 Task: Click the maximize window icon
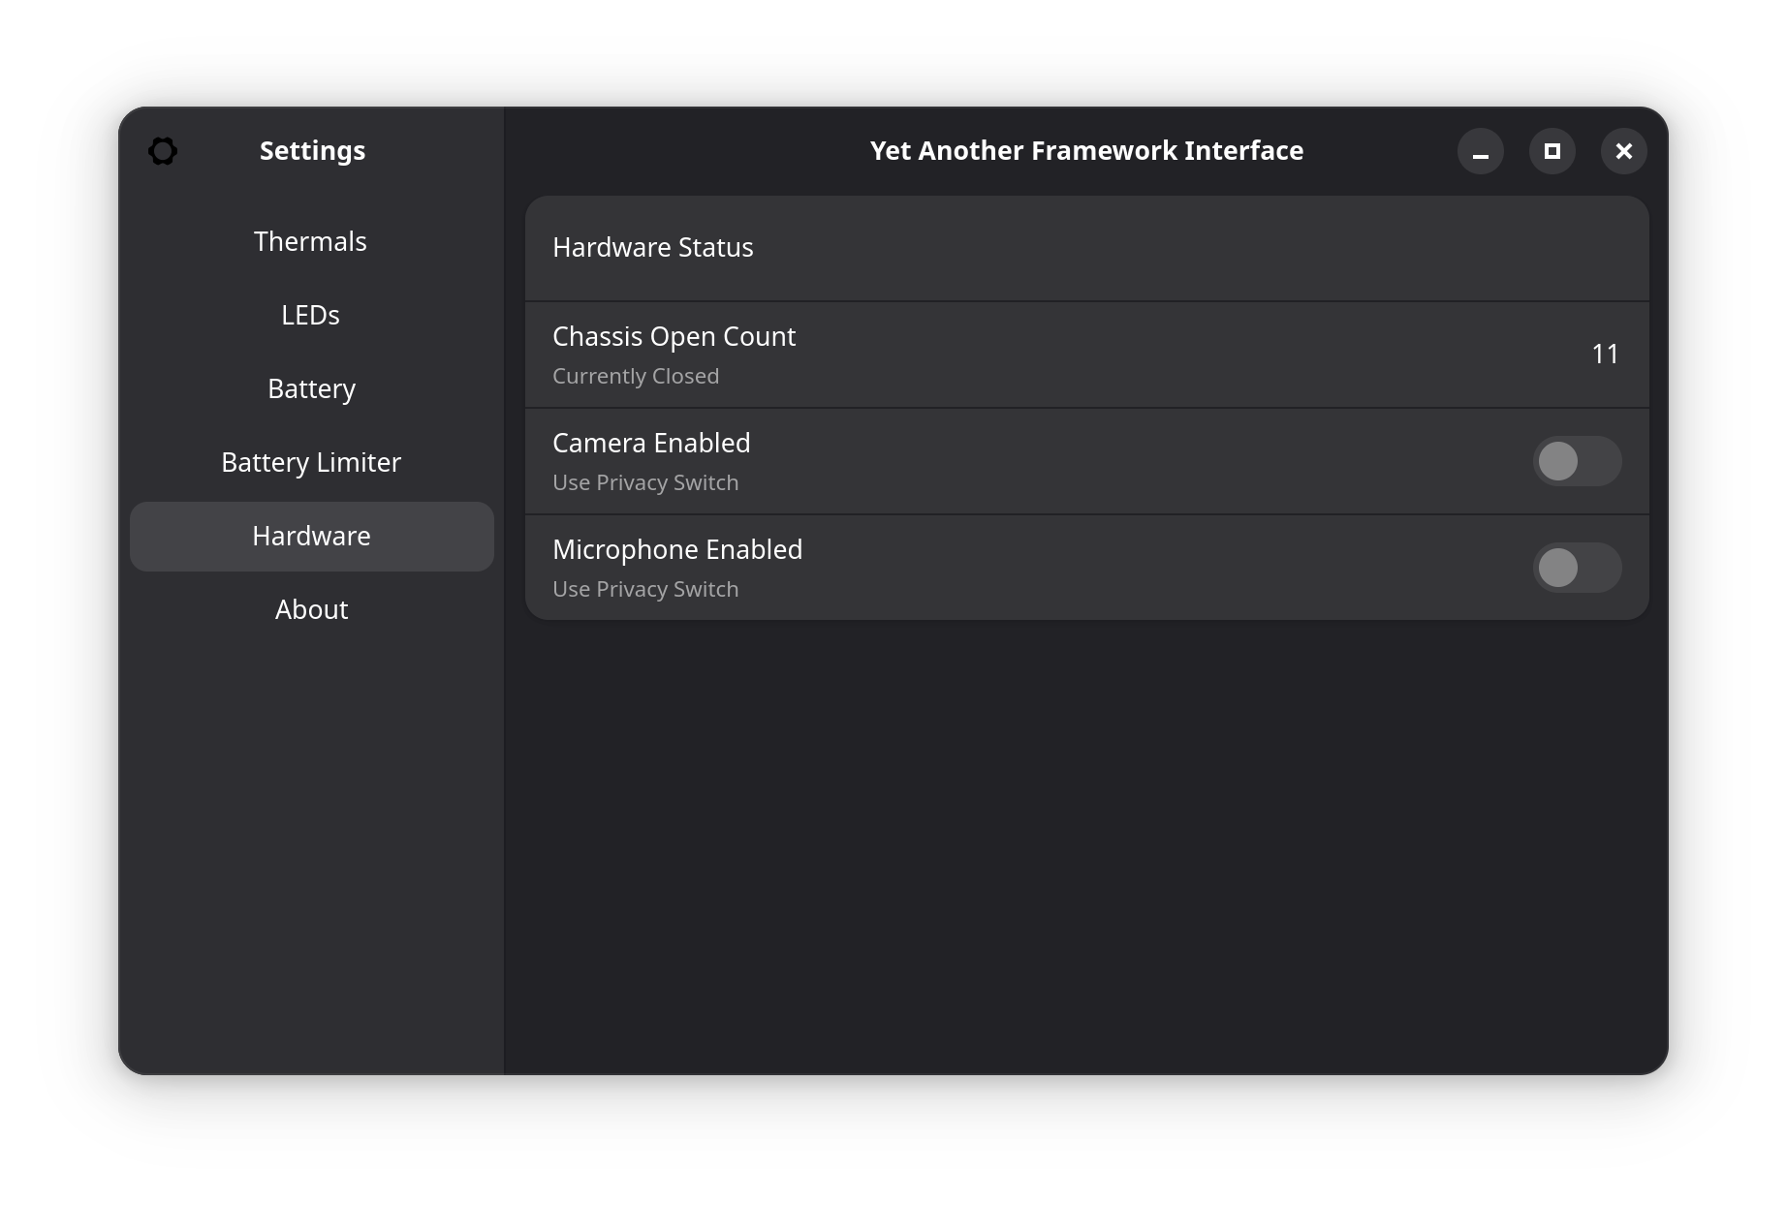pyautogui.click(x=1552, y=151)
